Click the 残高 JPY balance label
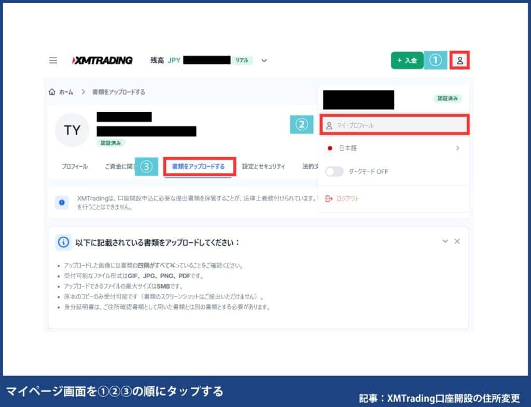 [x=165, y=60]
